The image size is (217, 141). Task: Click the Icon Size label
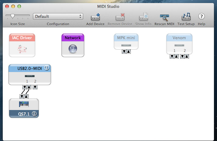click(x=18, y=24)
